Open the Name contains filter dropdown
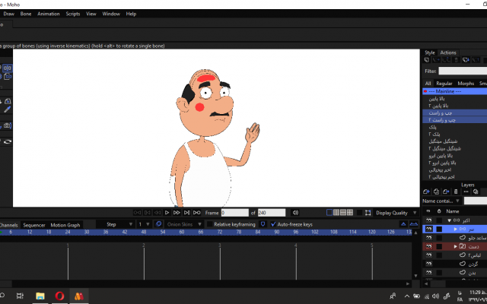Viewport: 487px width, 304px height. (441, 201)
